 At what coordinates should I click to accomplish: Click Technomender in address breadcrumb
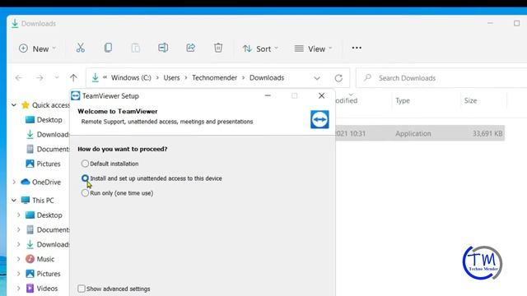(x=214, y=78)
